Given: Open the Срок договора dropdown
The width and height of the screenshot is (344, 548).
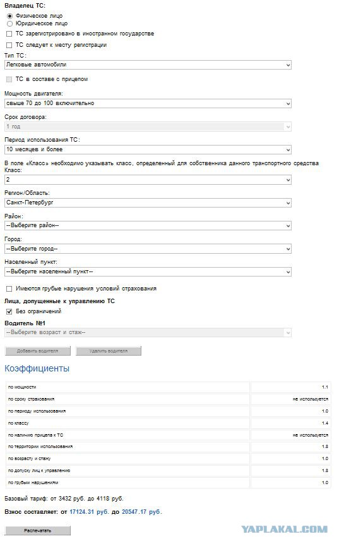Looking at the screenshot, I should tap(148, 127).
